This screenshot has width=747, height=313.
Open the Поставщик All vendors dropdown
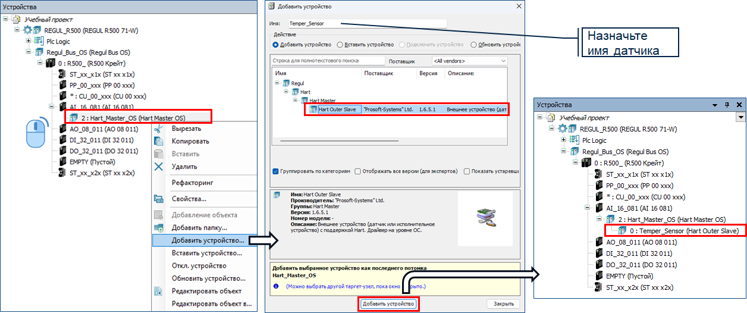click(469, 61)
